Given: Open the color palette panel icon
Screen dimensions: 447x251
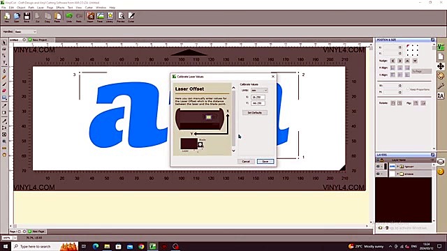Looking at the screenshot, I should [x=441, y=76].
